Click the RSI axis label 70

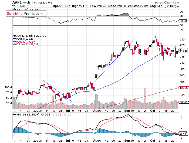pos(181,16)
